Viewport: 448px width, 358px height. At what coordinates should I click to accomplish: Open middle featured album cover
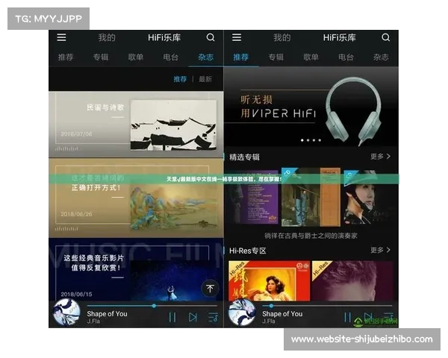point(311,197)
